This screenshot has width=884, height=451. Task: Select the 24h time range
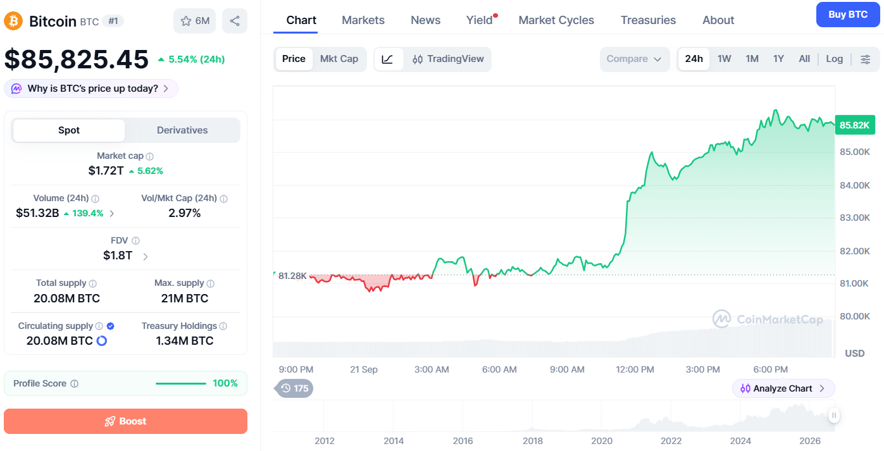tap(694, 59)
